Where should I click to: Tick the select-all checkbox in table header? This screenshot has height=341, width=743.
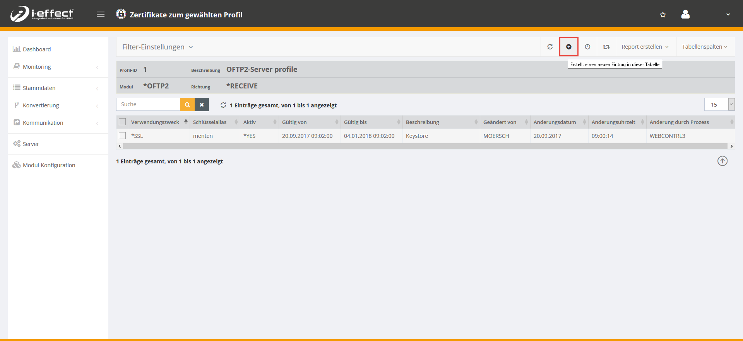point(122,122)
